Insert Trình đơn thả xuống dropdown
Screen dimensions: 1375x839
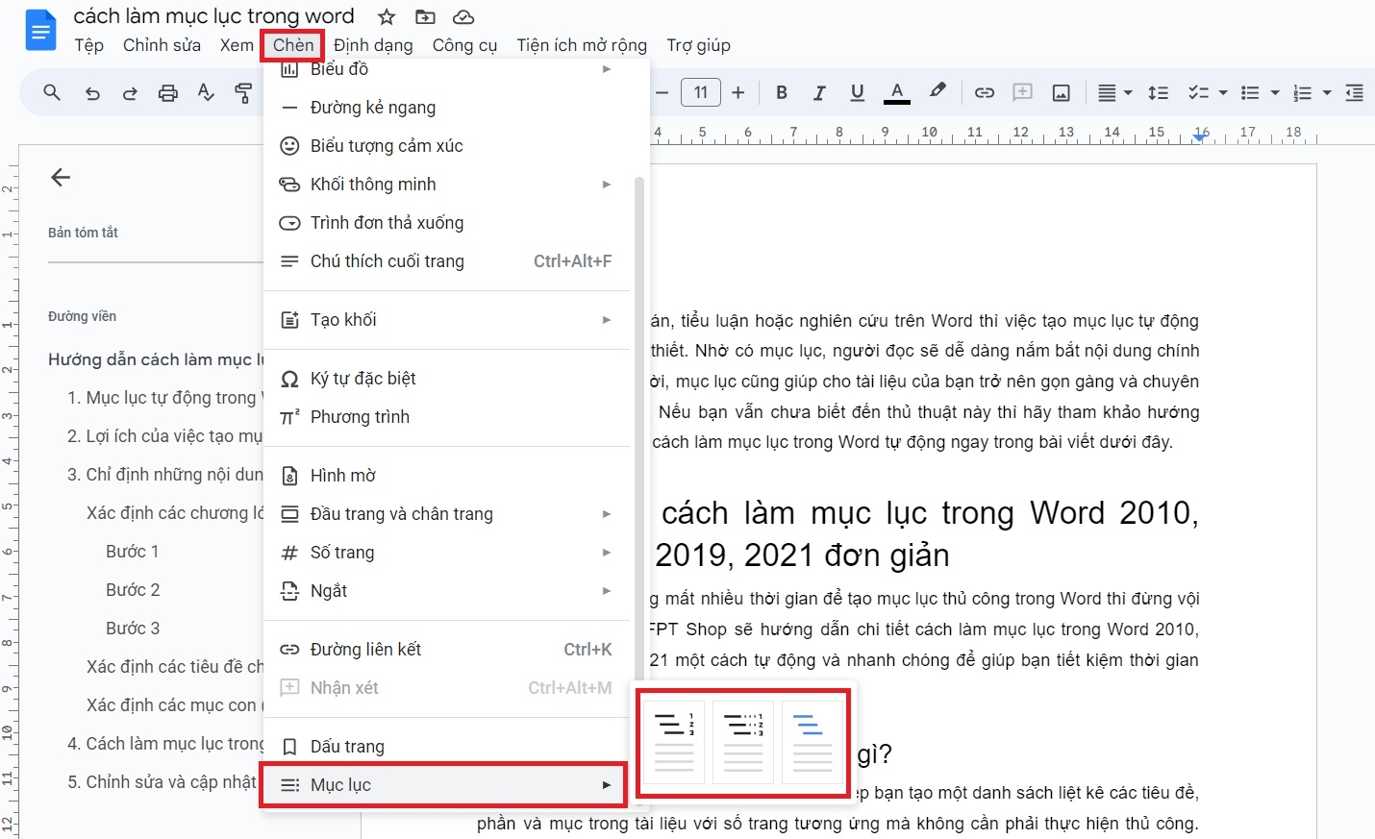(447, 223)
